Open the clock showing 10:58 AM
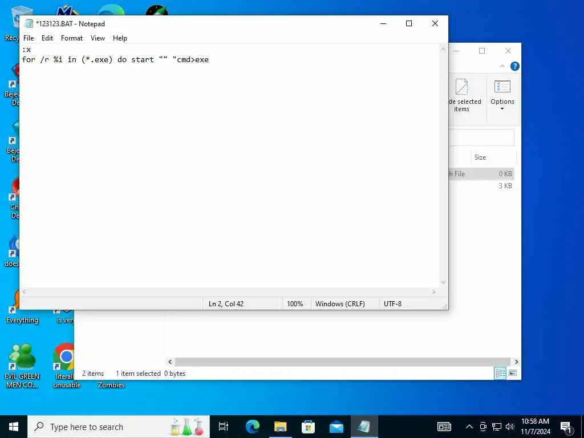 (535, 427)
